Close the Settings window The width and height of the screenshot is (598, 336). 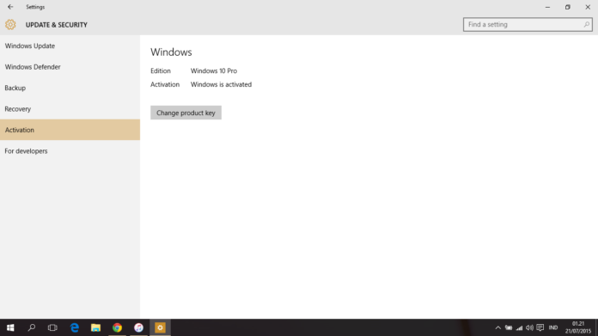coord(588,7)
